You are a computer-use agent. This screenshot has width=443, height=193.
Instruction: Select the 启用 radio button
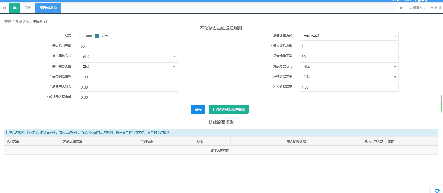[x=97, y=36]
